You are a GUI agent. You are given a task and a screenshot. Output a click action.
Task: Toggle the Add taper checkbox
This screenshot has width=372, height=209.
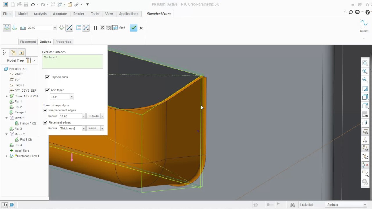(x=47, y=90)
